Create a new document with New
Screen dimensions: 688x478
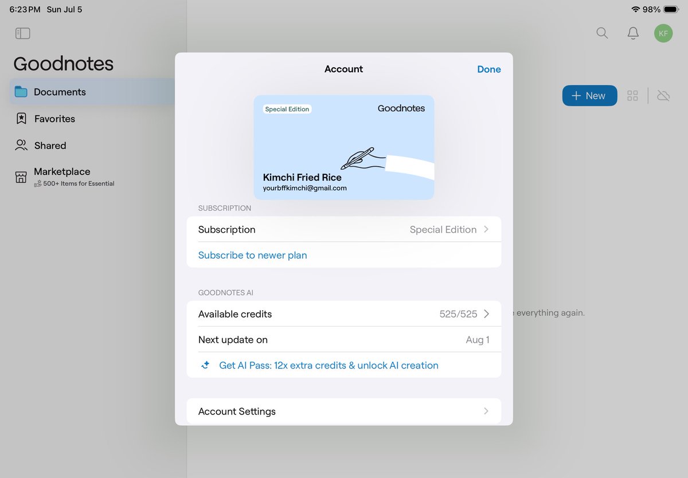(x=589, y=96)
